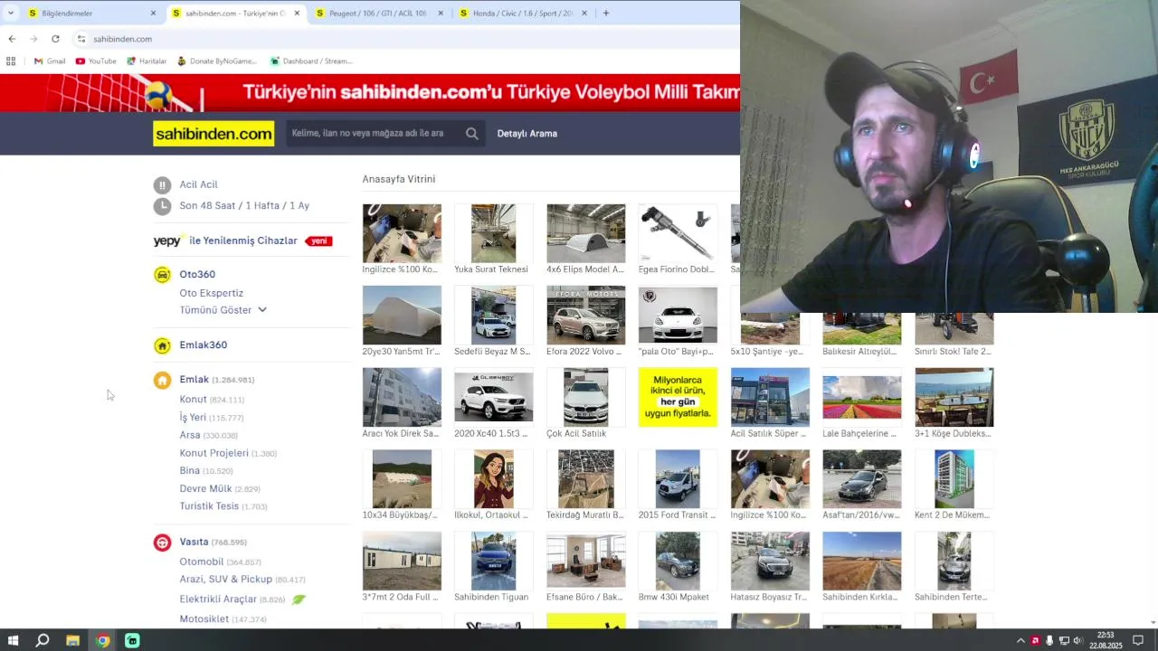Viewport: 1158px width, 651px height.
Task: Click the Emlak360 house icon
Action: (162, 345)
